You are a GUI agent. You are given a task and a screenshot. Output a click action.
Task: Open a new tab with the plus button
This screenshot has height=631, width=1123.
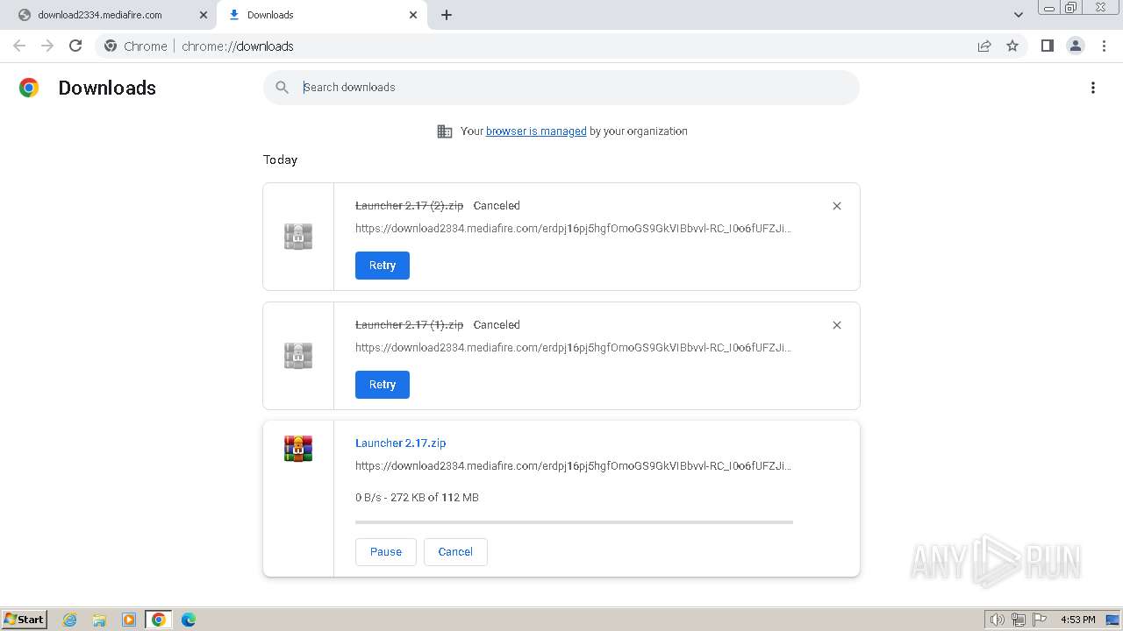pos(447,15)
